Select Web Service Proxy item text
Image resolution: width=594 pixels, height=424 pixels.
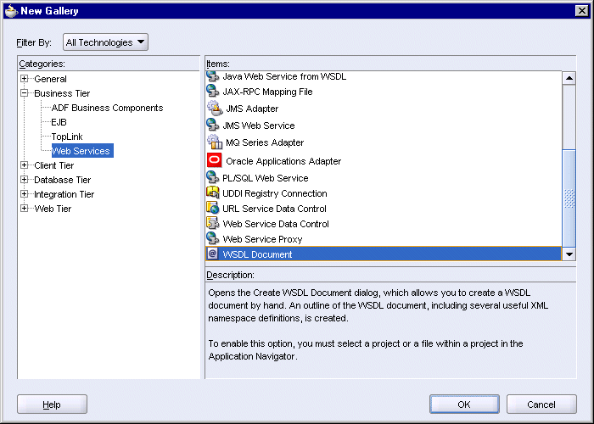coord(262,239)
